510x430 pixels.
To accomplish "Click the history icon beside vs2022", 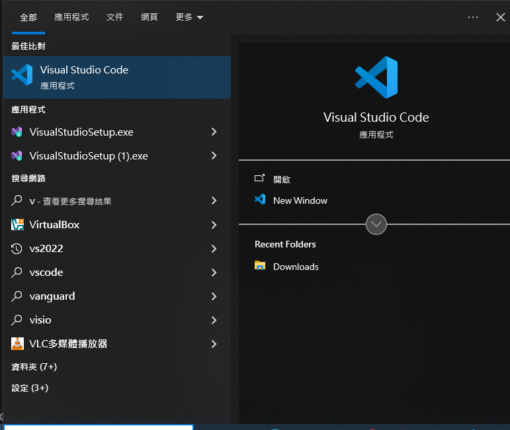I will (17, 249).
